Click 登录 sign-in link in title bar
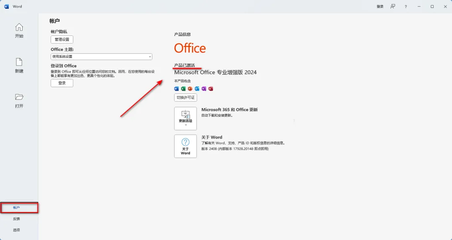Screen dimensions: 452x240 [380, 6]
